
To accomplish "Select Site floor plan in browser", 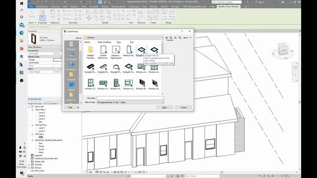I will click(x=40, y=122).
